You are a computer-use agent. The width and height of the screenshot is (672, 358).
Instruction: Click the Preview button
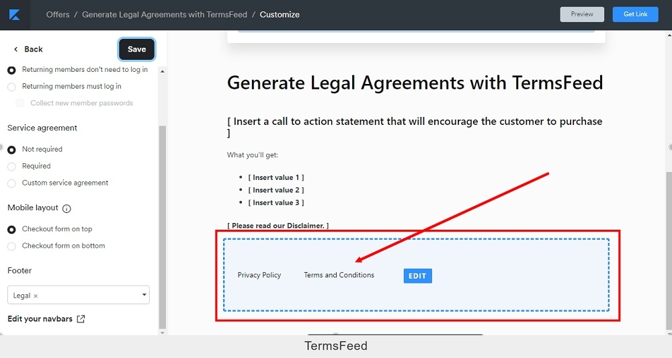[x=582, y=14]
